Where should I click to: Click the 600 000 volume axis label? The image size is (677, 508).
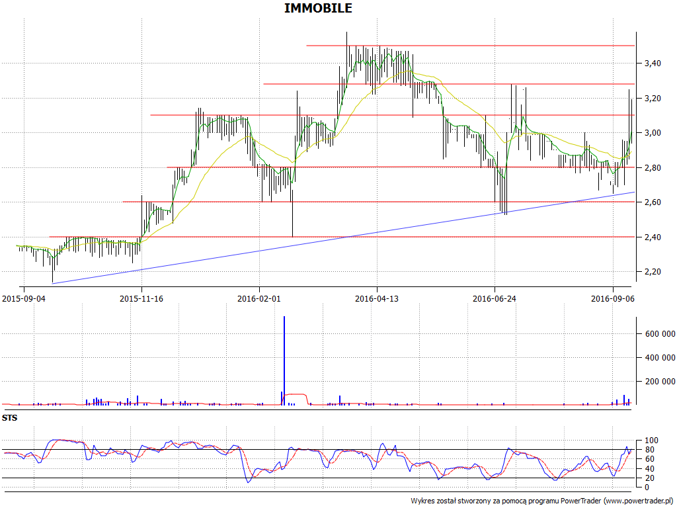click(x=660, y=333)
